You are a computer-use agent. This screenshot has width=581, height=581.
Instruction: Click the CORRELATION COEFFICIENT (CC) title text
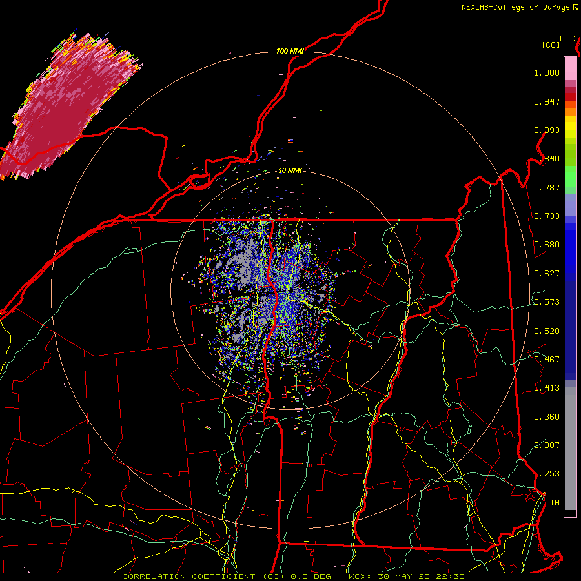(x=203, y=576)
